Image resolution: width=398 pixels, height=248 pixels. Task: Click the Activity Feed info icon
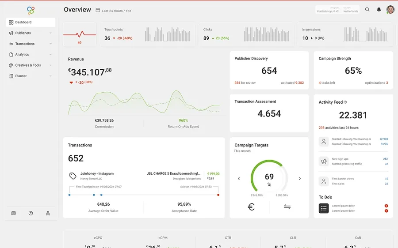pos(345,102)
